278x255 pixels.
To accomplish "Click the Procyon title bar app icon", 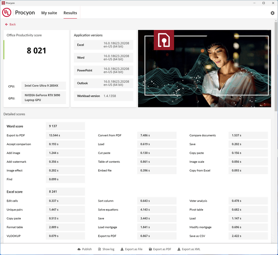I will pos(3,3).
